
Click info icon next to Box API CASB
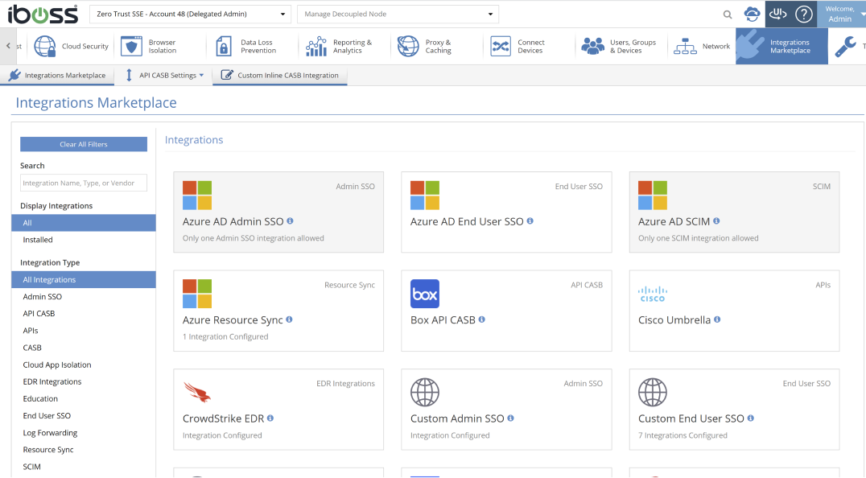pyautogui.click(x=481, y=319)
